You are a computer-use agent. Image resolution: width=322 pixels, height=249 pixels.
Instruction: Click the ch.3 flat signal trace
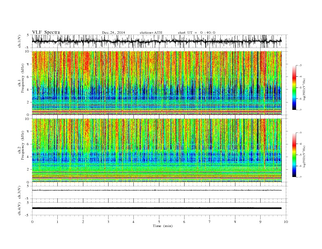pos(157,190)
